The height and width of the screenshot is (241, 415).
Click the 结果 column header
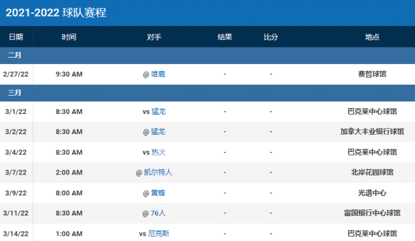pyautogui.click(x=225, y=37)
